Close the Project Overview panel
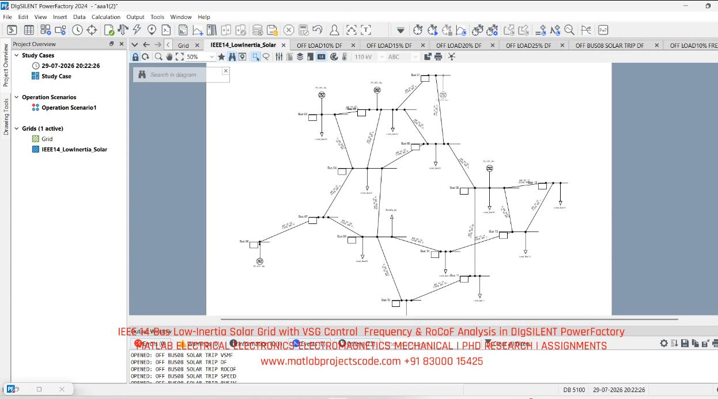The image size is (718, 399). (x=122, y=44)
